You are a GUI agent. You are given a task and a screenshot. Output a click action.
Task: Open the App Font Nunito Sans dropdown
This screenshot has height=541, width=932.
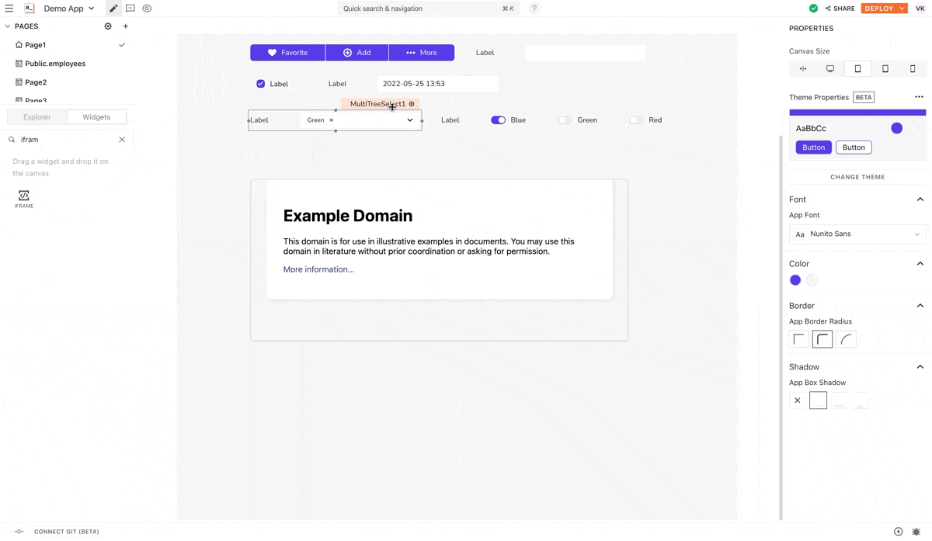(857, 234)
